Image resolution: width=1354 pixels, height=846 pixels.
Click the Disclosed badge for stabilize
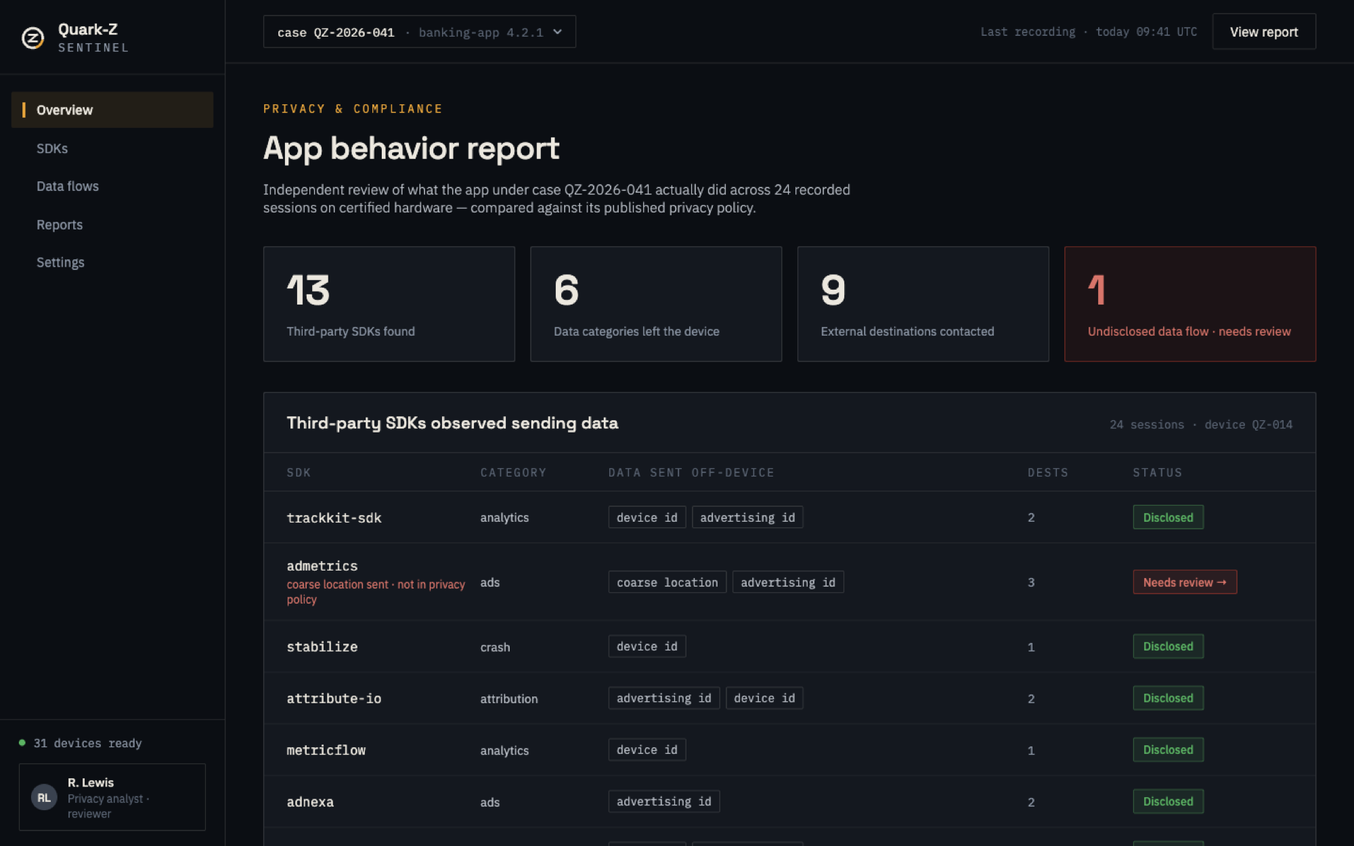1168,646
